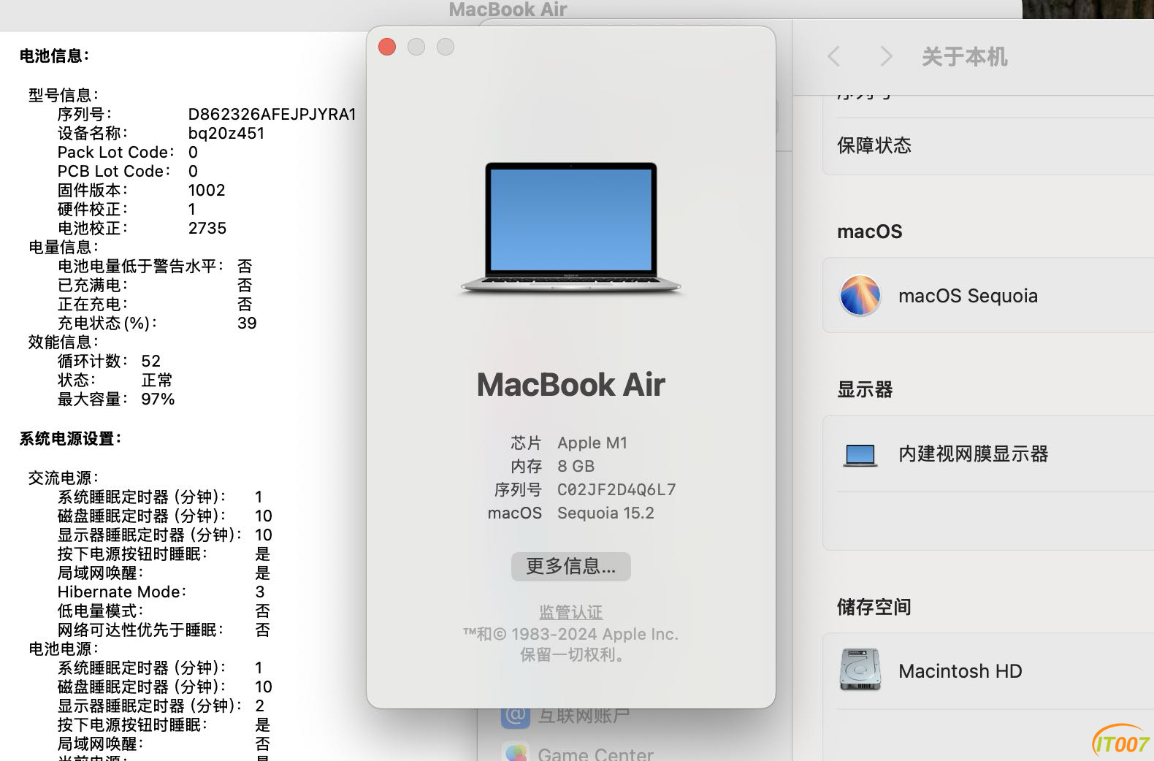Select the 电池信息 heading
The height and width of the screenshot is (761, 1154).
pyautogui.click(x=54, y=56)
